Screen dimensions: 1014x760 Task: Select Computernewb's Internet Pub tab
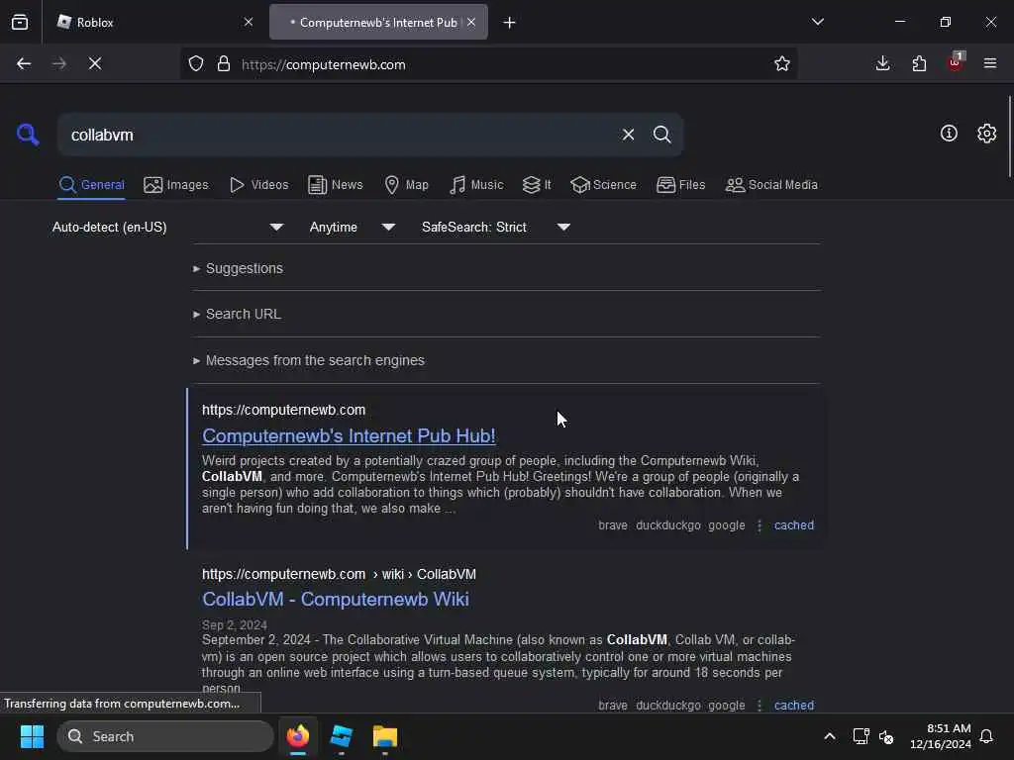pos(378,22)
